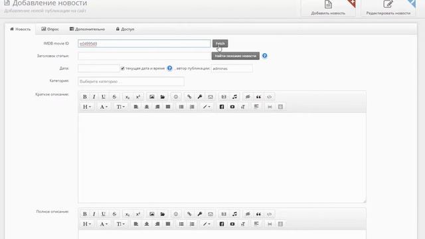Center text in full description editor
425x239 pixels.
[x=147, y=224]
